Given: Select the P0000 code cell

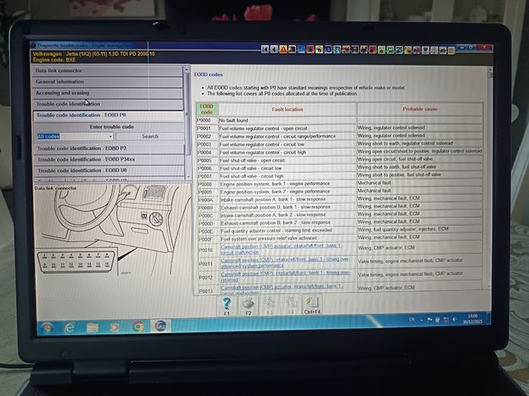Looking at the screenshot, I should [x=207, y=120].
